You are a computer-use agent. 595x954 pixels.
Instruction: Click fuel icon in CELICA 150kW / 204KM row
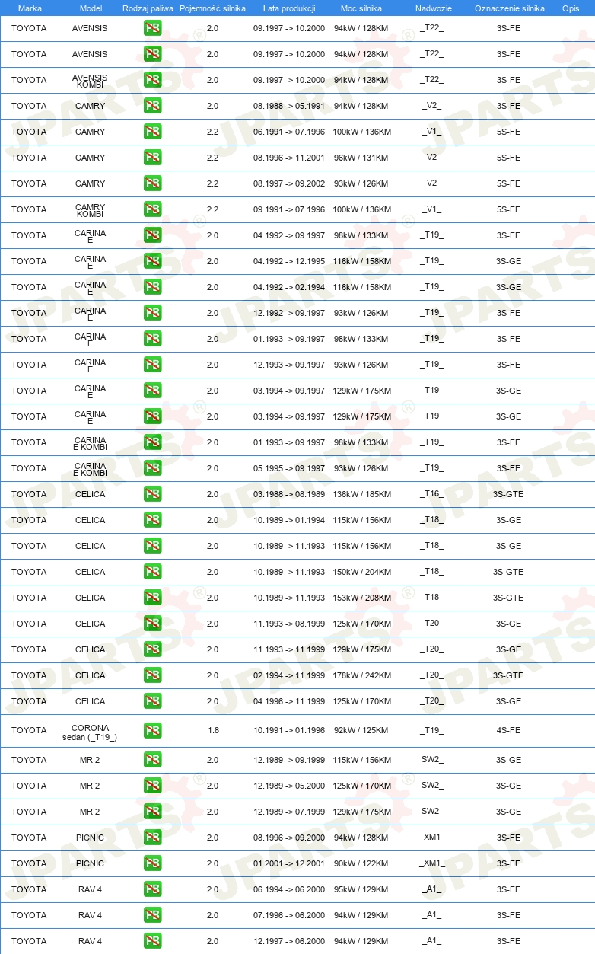pos(153,572)
